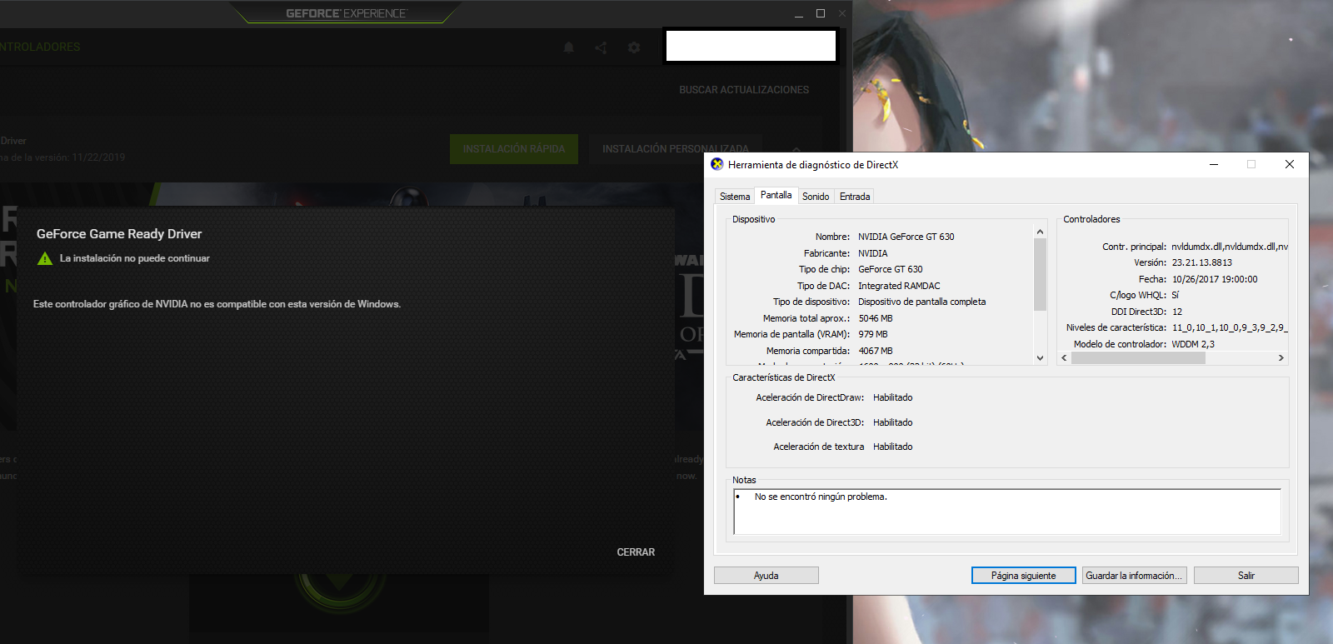Click Habilitado next to Aceleración de DirectDraw
The image size is (1333, 644).
pyautogui.click(x=893, y=397)
